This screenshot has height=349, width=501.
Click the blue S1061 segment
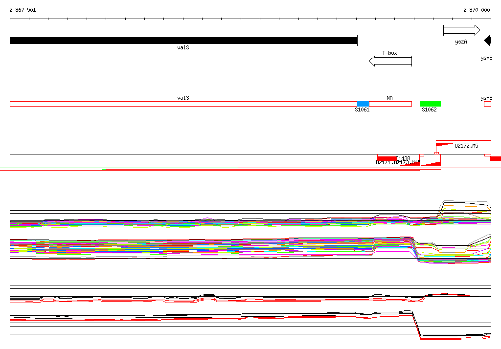[x=363, y=104]
